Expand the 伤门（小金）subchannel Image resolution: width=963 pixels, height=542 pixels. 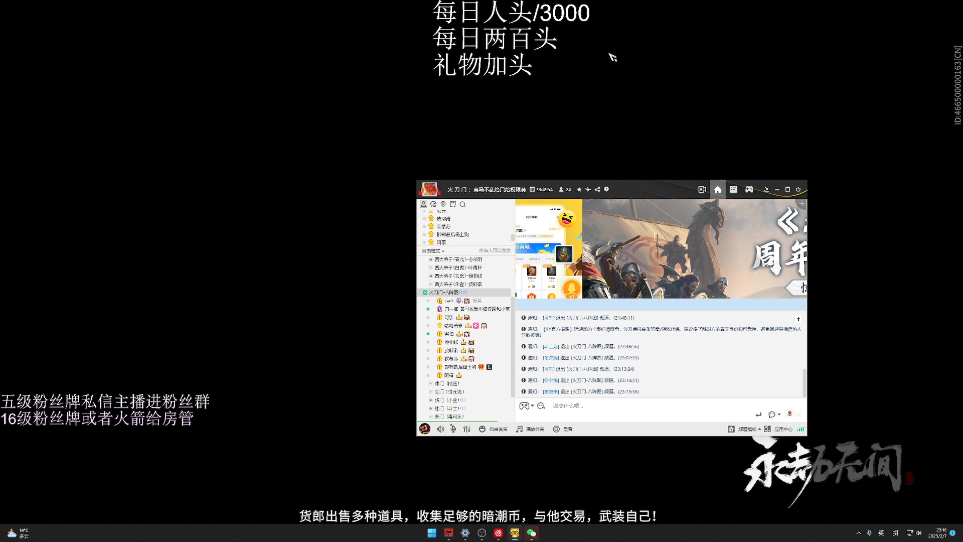coord(430,400)
